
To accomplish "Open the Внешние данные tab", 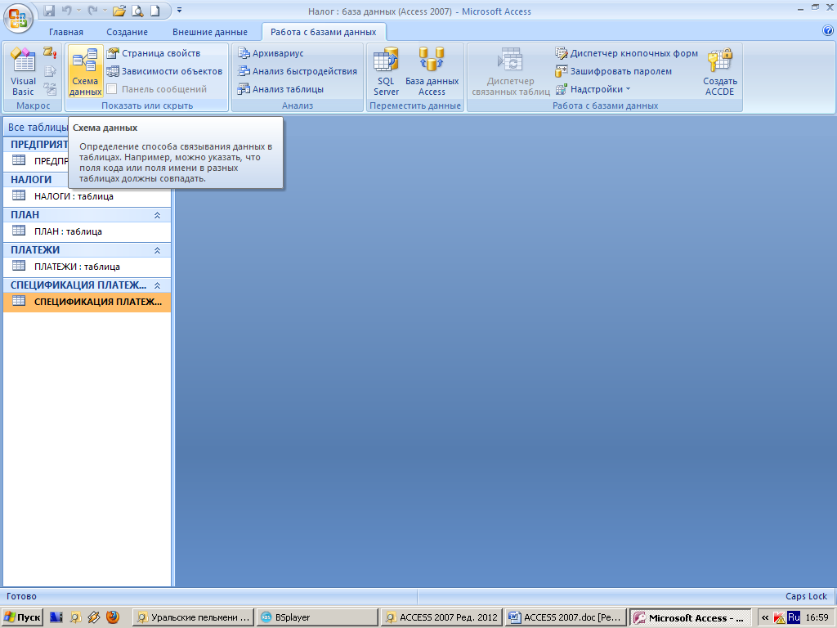I will [x=210, y=32].
